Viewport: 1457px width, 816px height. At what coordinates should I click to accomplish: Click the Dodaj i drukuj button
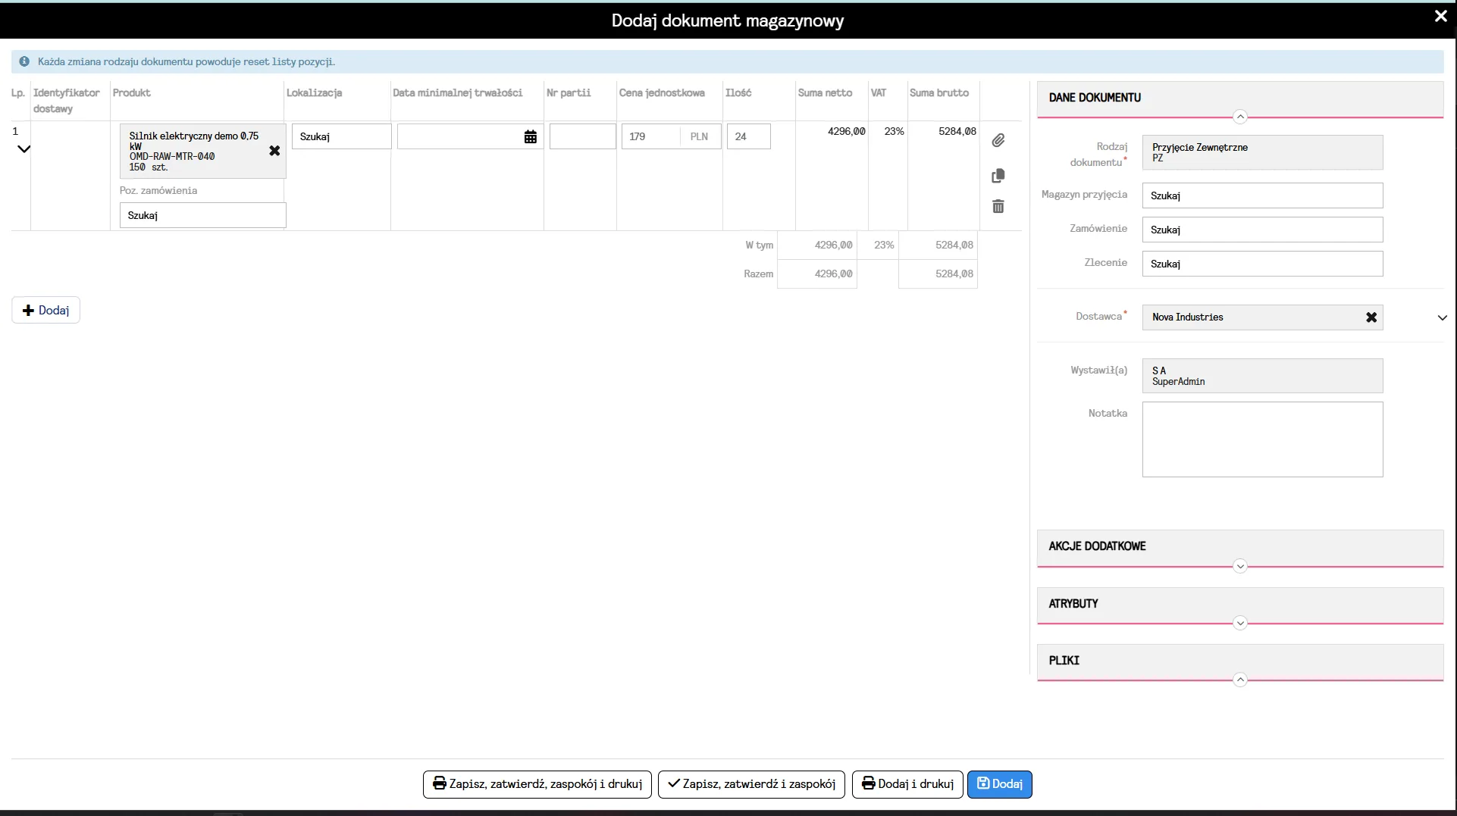tap(908, 784)
